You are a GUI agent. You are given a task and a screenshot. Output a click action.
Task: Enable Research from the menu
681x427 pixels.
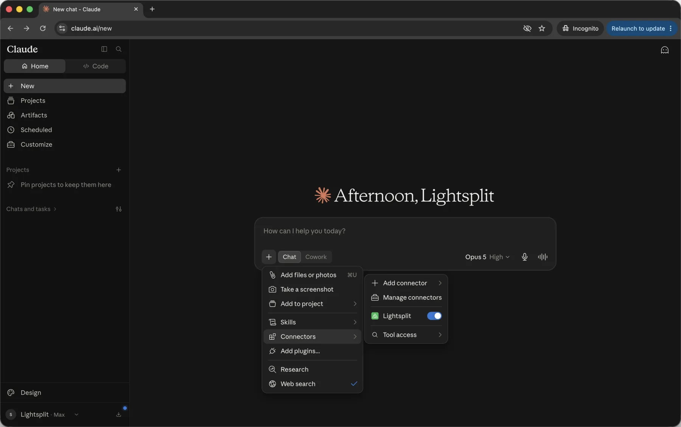click(x=312, y=370)
